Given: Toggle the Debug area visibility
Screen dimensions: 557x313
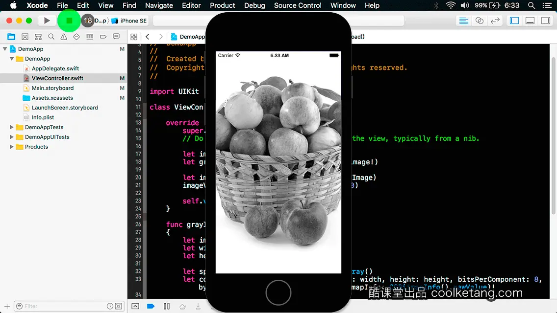Looking at the screenshot, I should point(530,21).
